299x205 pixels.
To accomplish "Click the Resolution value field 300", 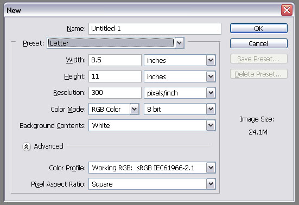I will pos(115,93).
